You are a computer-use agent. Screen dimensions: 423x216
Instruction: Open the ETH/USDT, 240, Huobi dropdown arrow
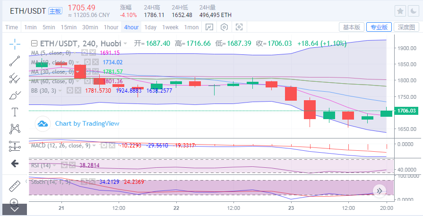point(125,43)
